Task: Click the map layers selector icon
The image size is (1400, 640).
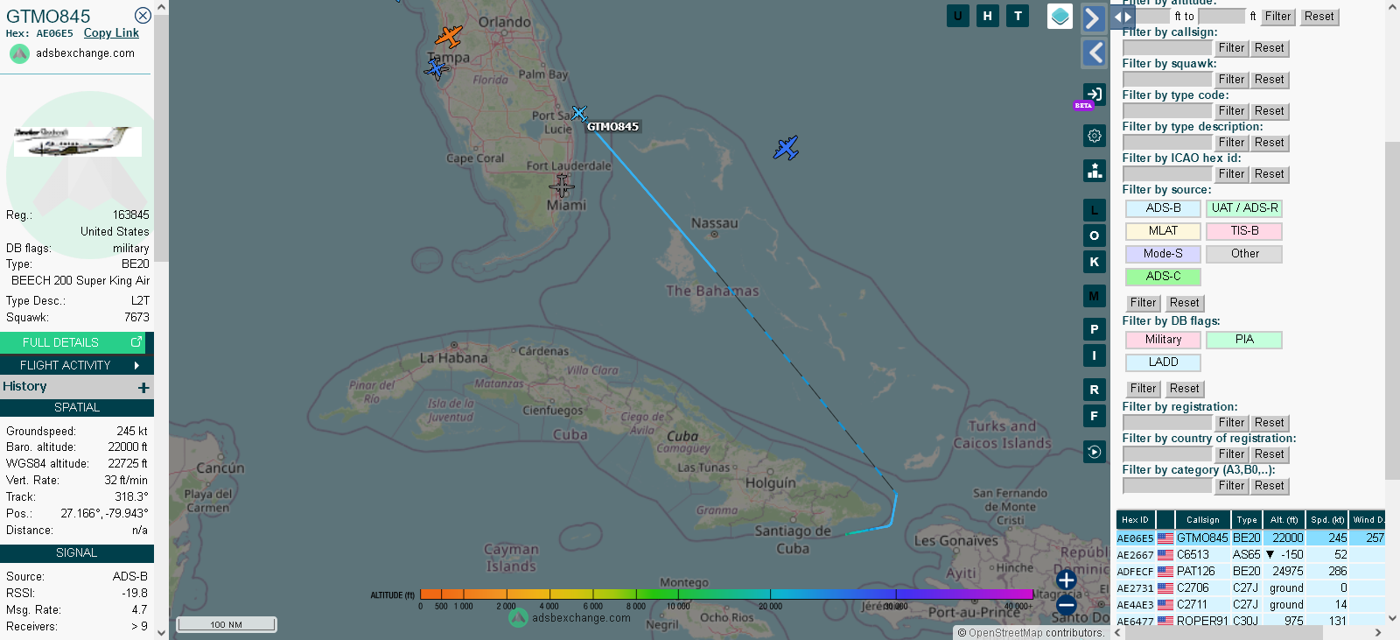Action: [1060, 17]
